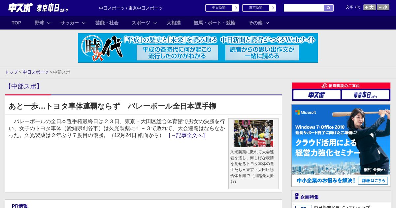Focus the header search input field
Image resolution: width=396 pixels, height=208 pixels.
click(x=304, y=8)
